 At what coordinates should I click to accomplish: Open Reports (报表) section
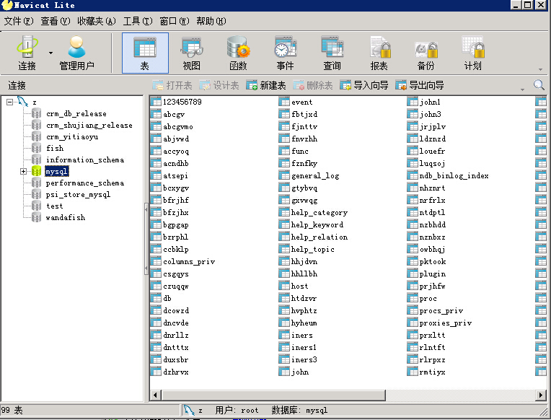[379, 53]
